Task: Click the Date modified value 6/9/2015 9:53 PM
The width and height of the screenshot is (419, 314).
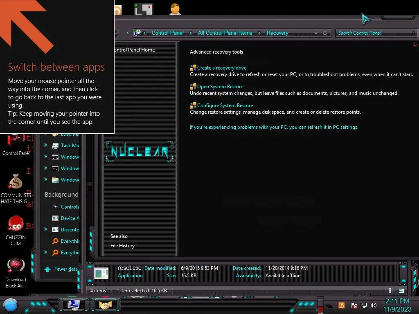Action: [x=199, y=268]
